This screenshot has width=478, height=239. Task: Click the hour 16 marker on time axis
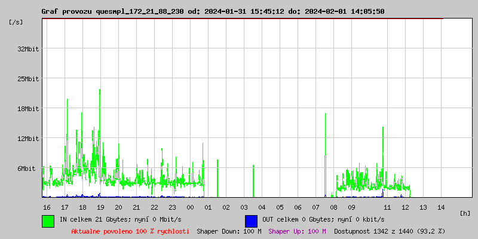(x=47, y=207)
